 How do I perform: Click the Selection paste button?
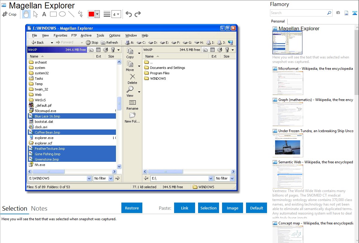point(208,208)
